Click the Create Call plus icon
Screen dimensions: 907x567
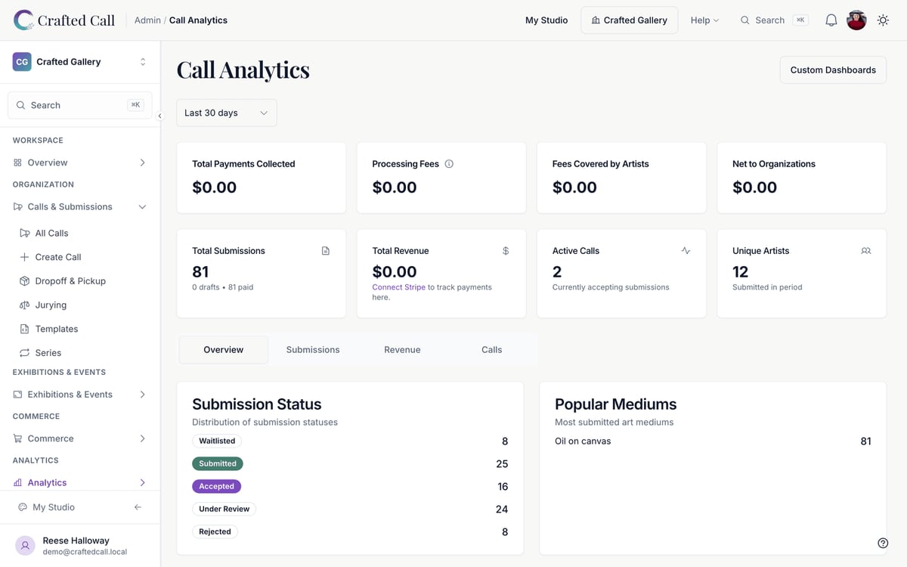[x=25, y=257]
